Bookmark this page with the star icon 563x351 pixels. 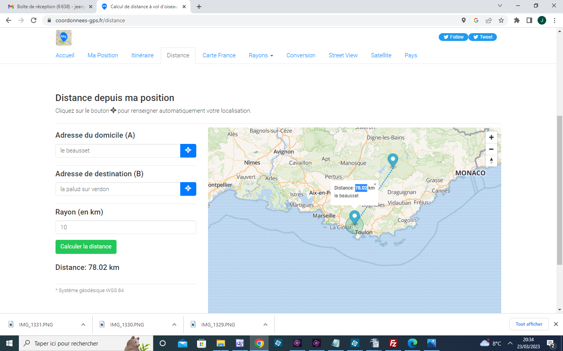click(x=501, y=20)
